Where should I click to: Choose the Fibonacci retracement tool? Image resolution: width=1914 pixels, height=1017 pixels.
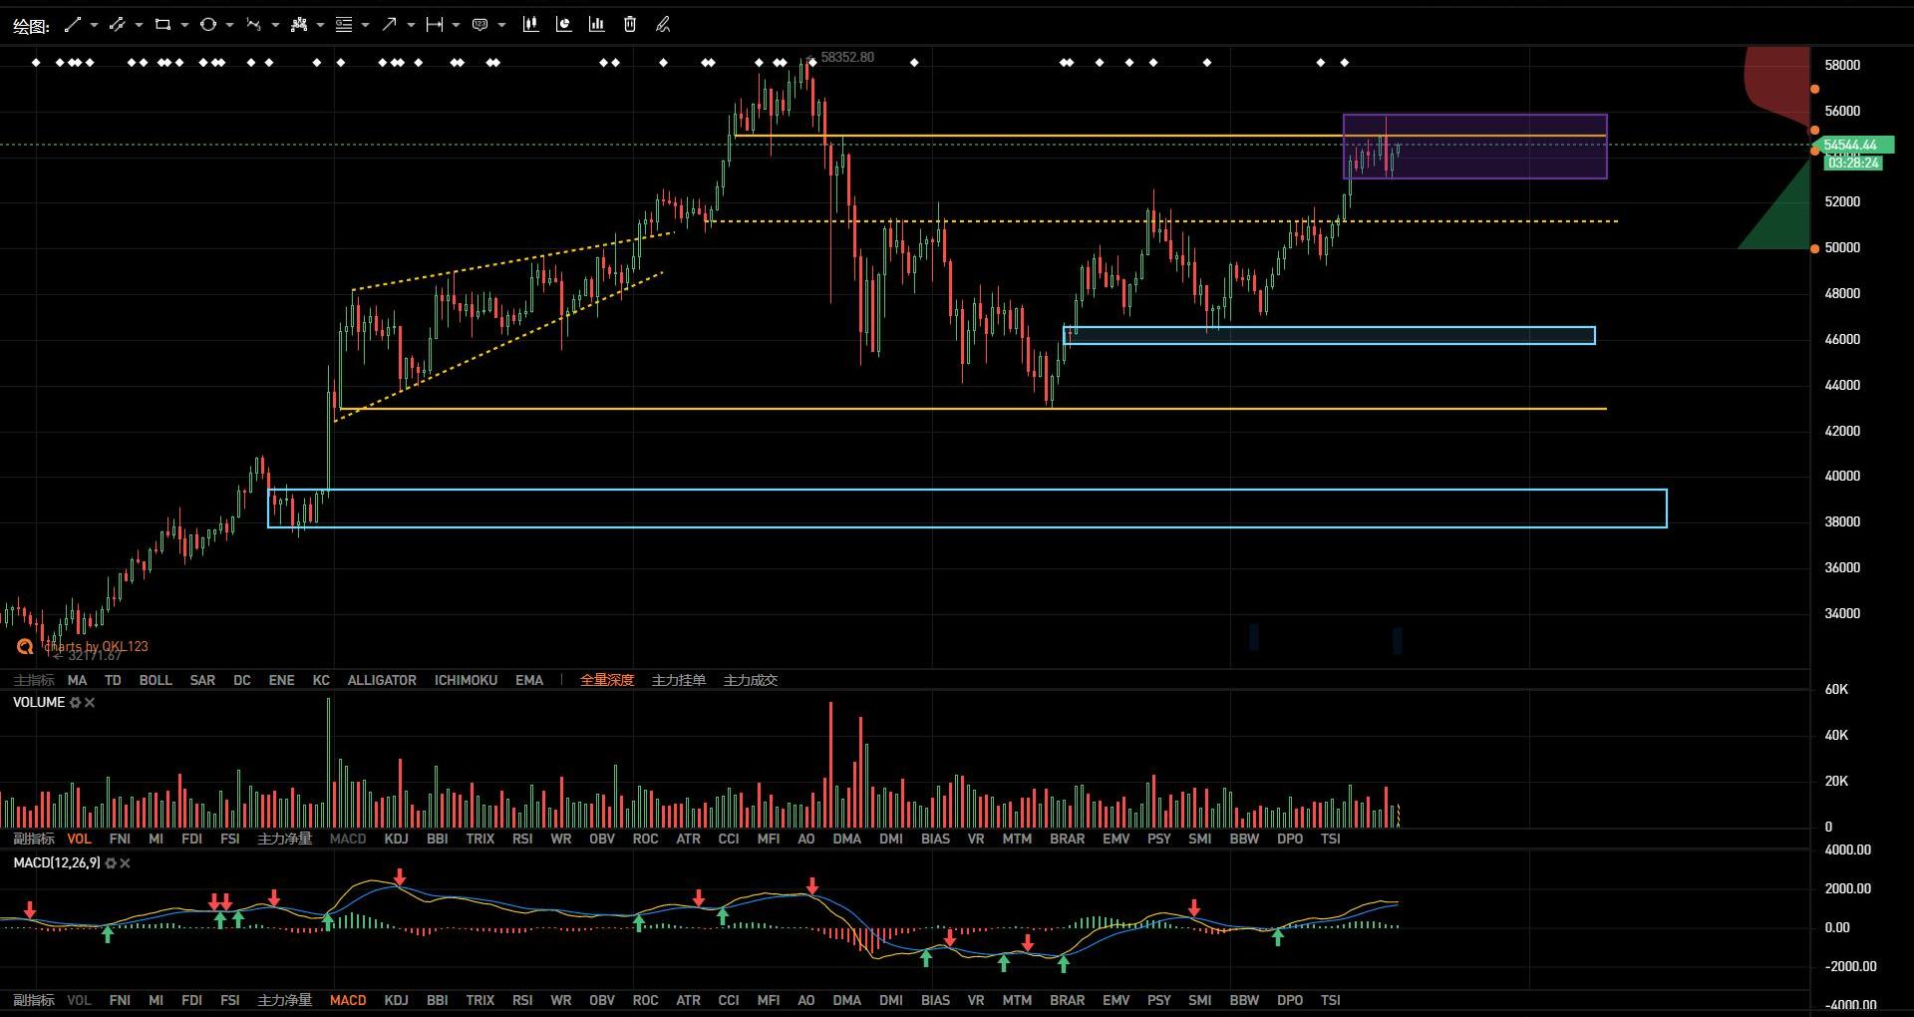(x=344, y=25)
